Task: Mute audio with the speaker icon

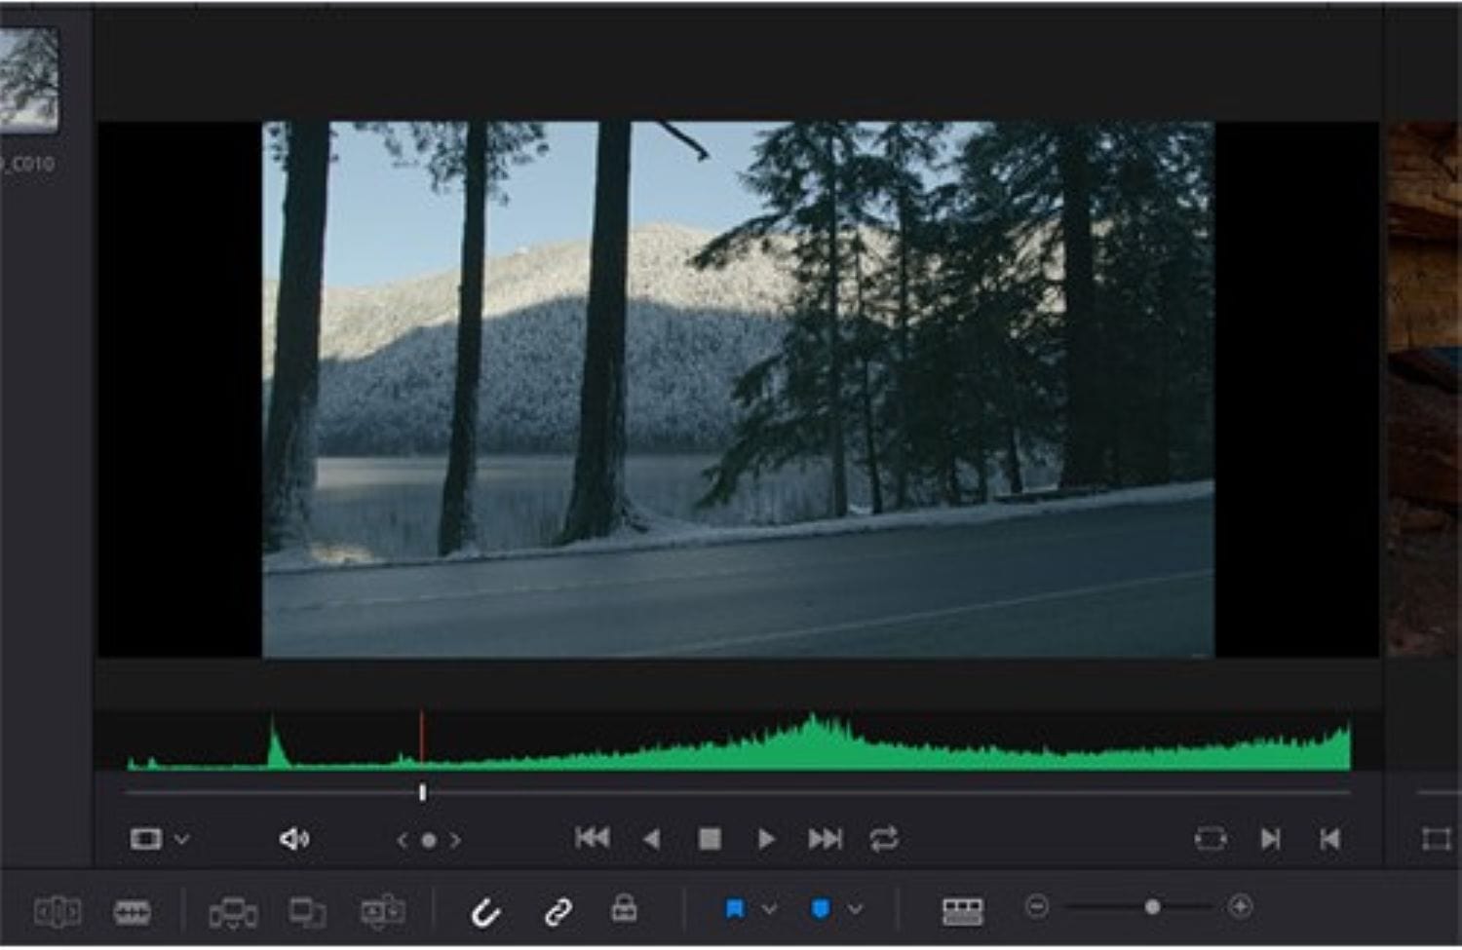Action: [293, 839]
